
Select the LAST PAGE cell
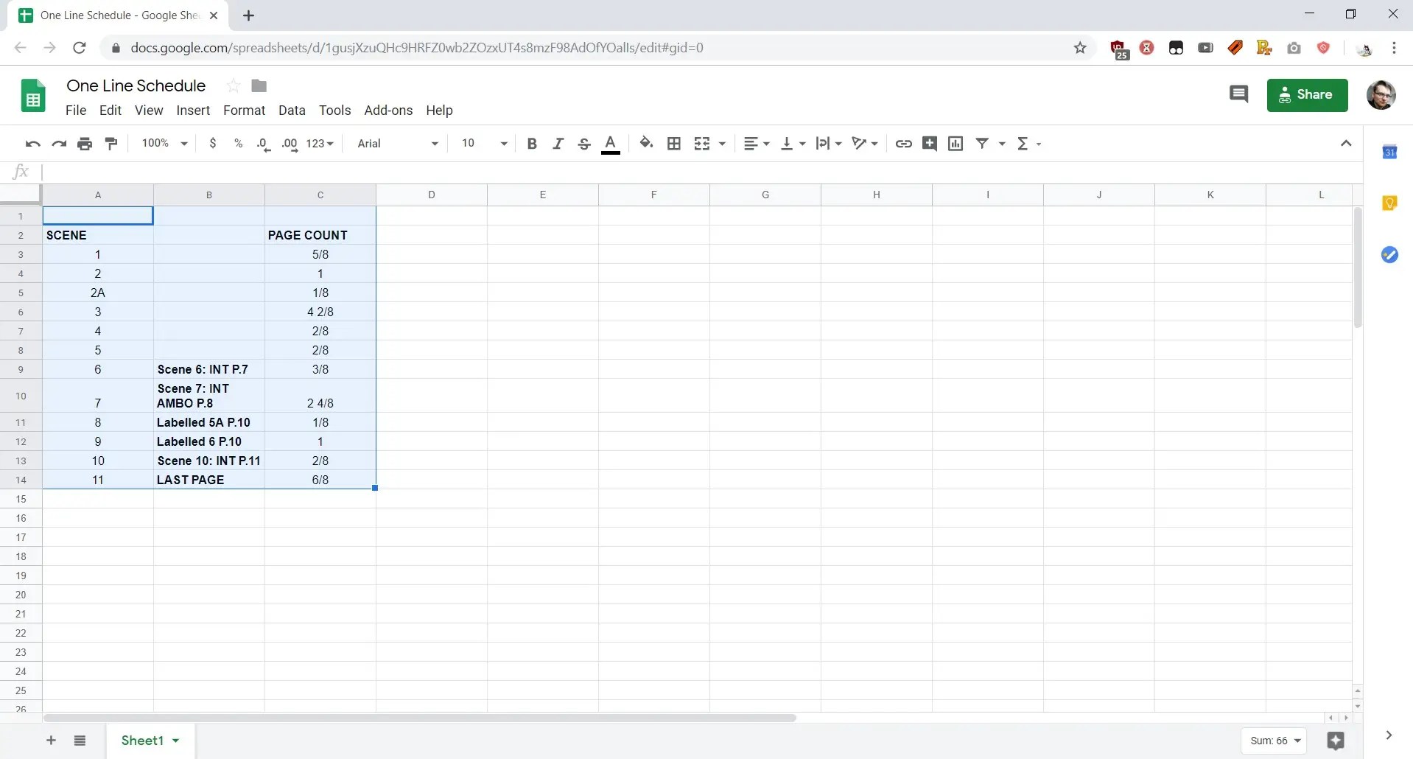[209, 480]
